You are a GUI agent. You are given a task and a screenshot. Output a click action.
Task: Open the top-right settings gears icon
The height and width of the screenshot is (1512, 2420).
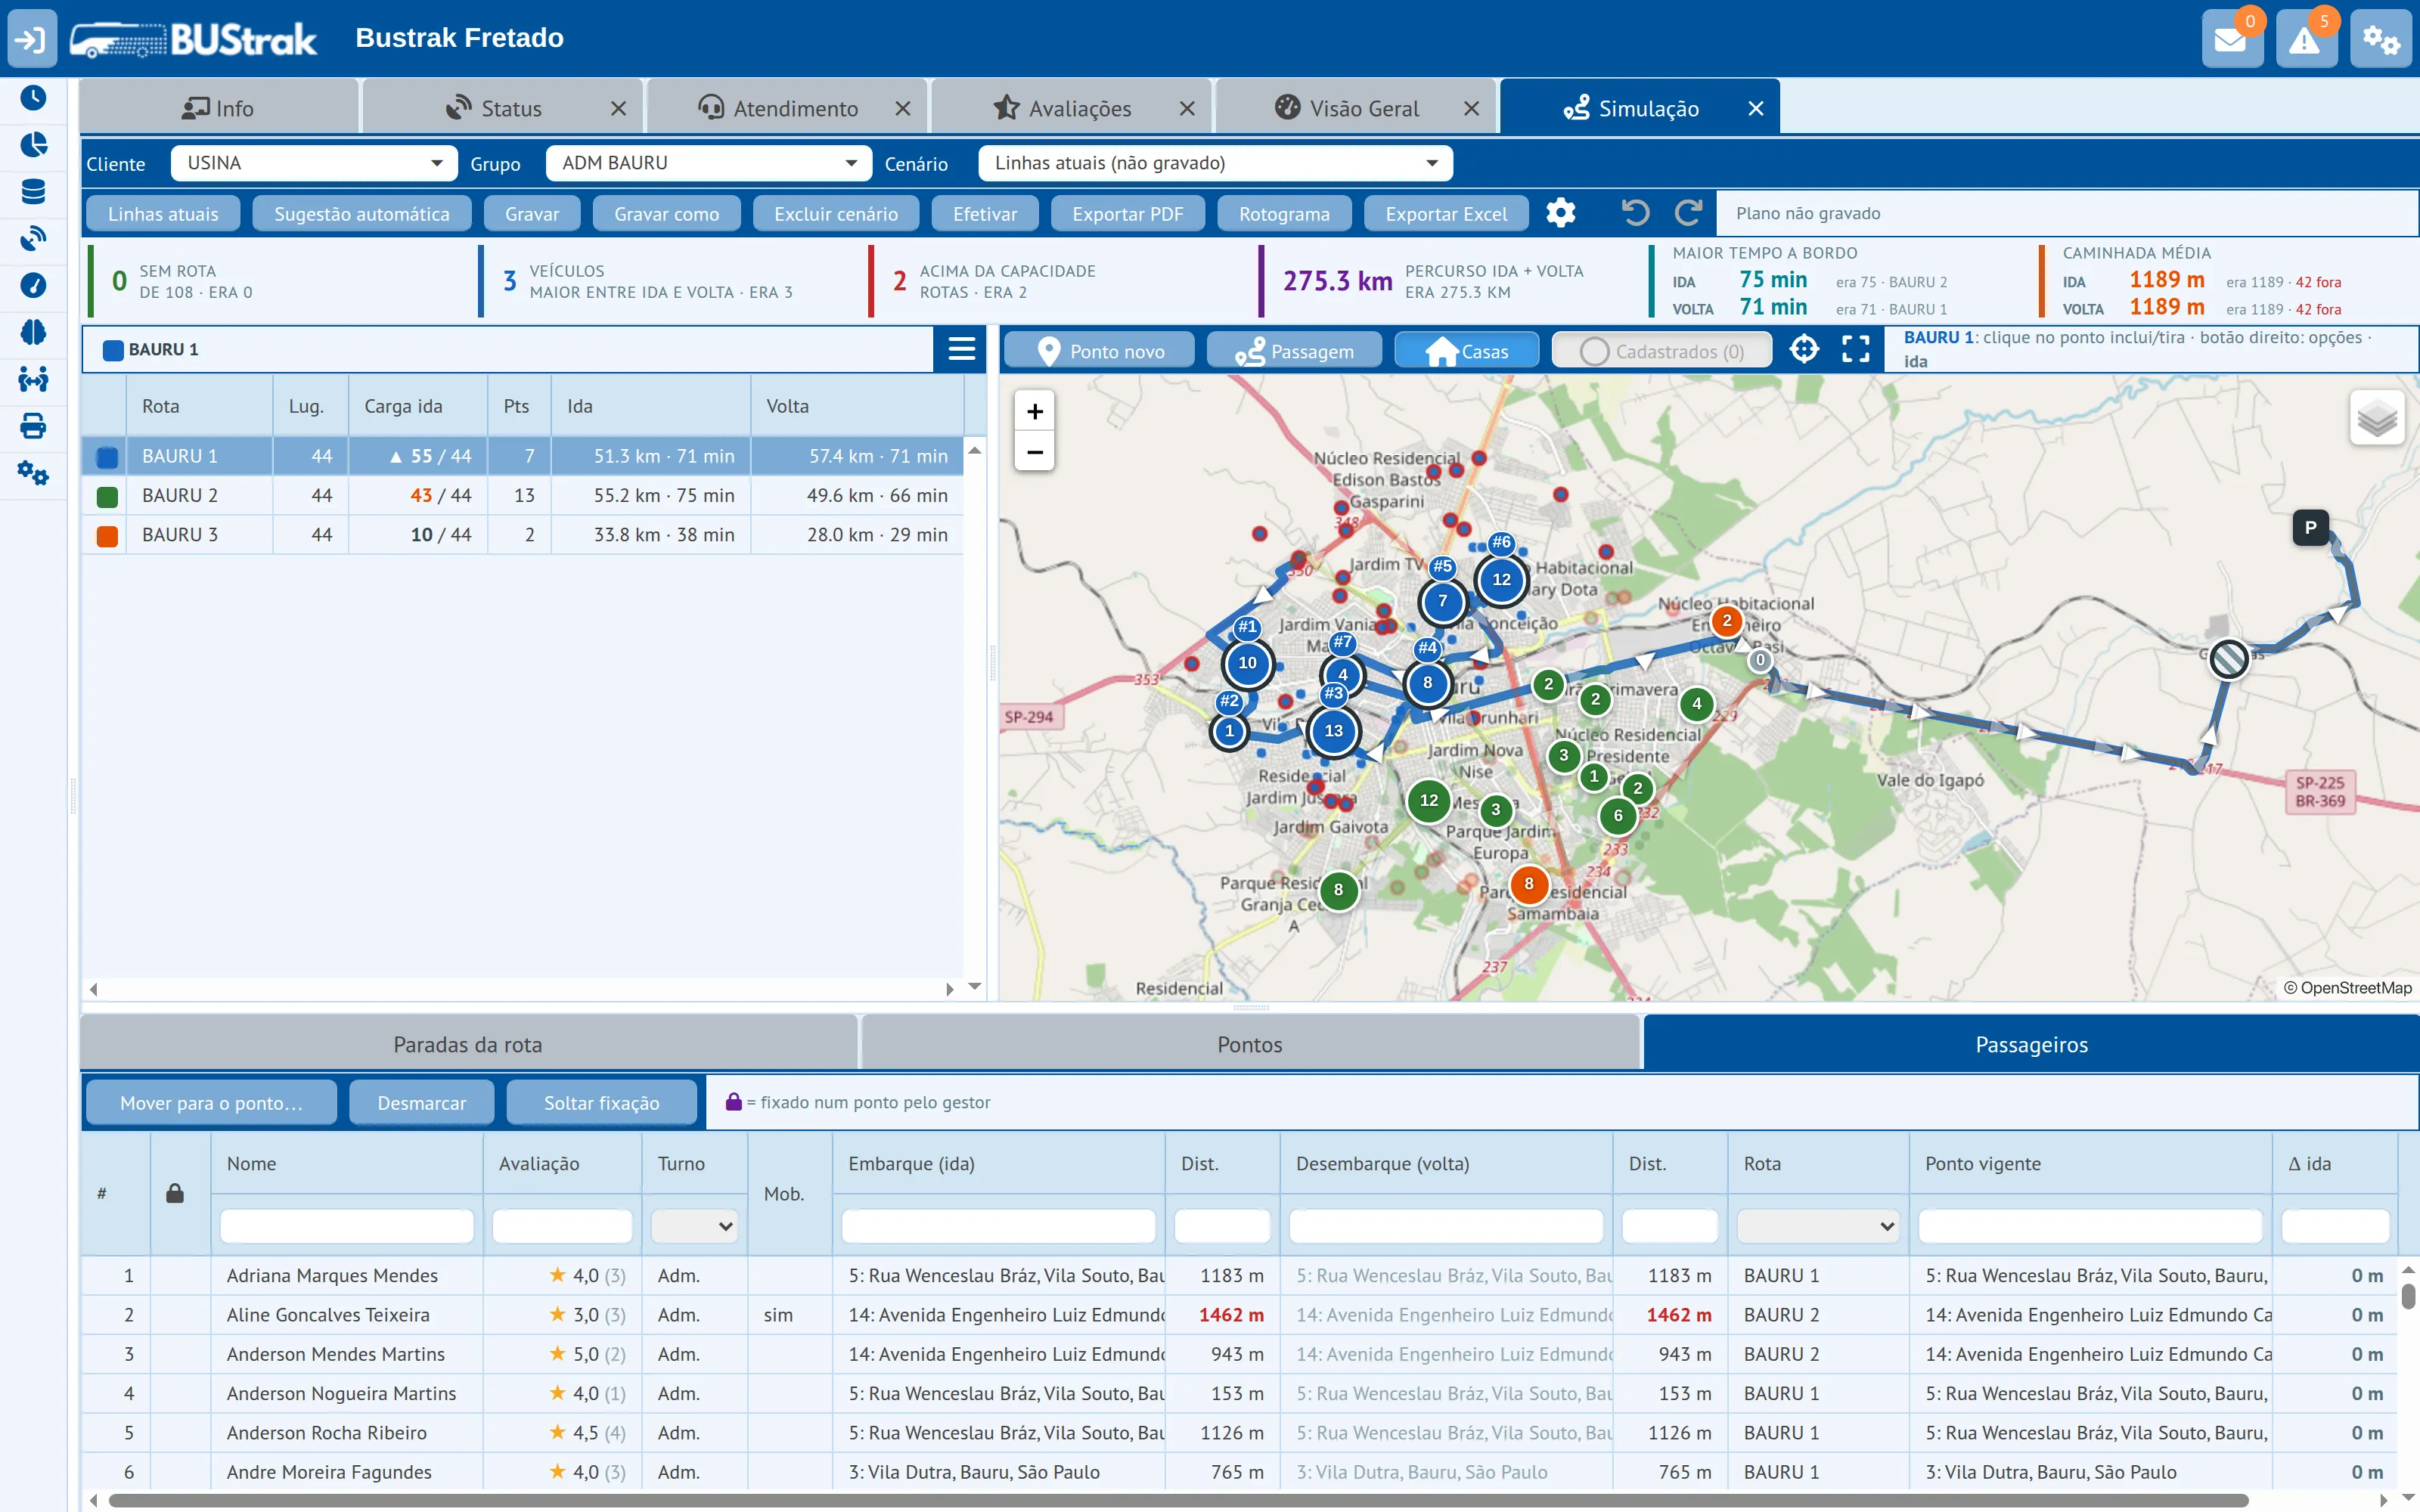2380,39
